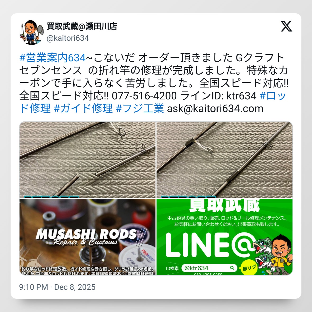The height and width of the screenshot is (312, 312).
Task: Click the @ktr634 ID search field
Action: tap(209, 268)
